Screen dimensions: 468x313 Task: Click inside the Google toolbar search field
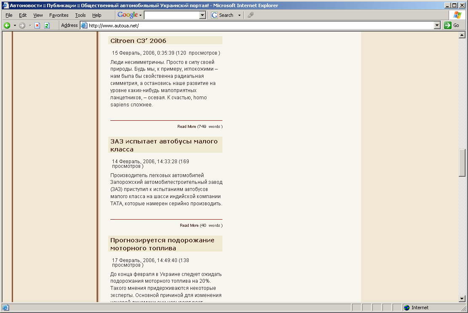pyautogui.click(x=171, y=15)
